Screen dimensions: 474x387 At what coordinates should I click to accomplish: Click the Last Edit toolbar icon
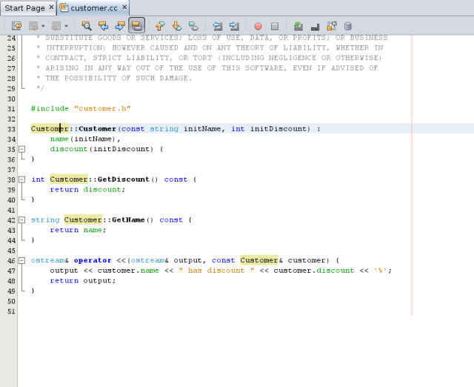pos(16,26)
